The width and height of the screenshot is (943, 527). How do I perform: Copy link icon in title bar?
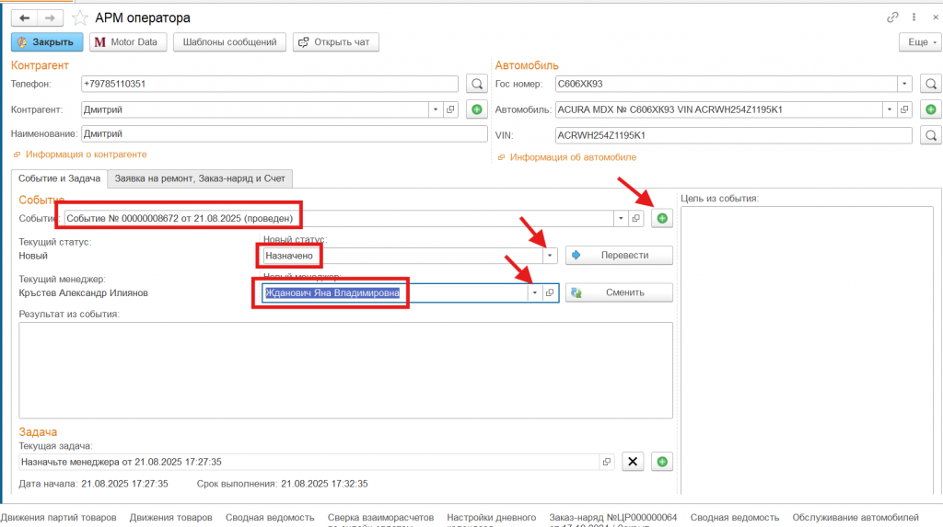tap(891, 17)
